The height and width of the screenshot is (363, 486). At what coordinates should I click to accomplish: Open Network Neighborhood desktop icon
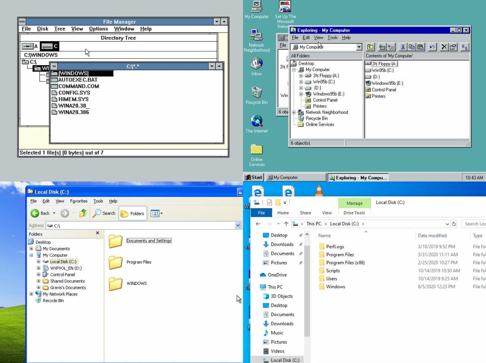[256, 41]
